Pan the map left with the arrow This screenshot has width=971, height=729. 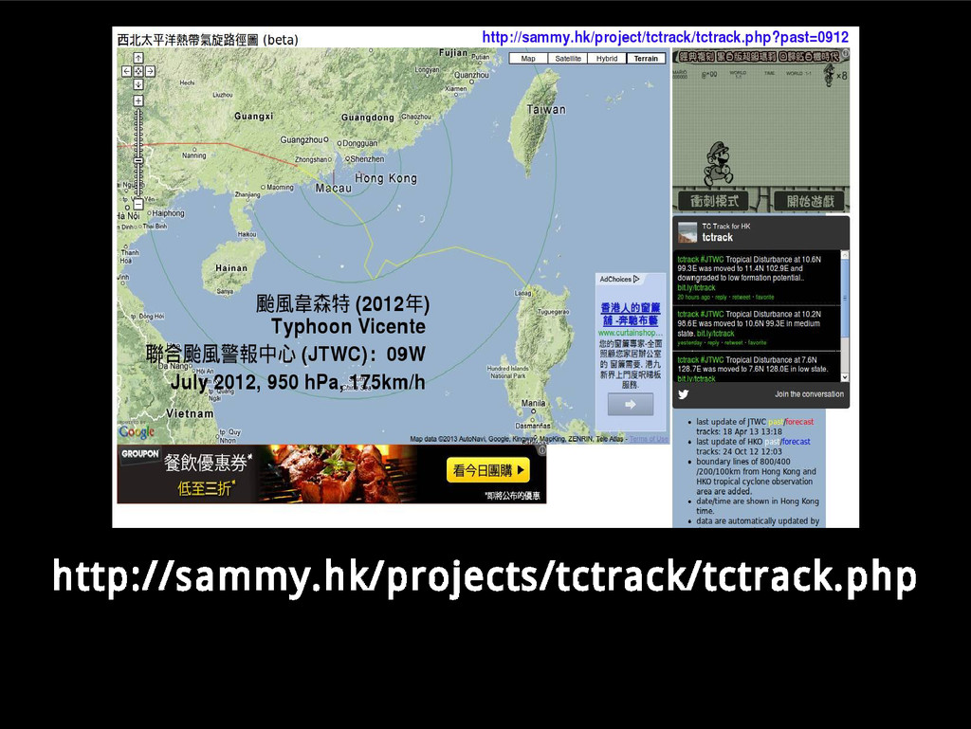click(126, 71)
